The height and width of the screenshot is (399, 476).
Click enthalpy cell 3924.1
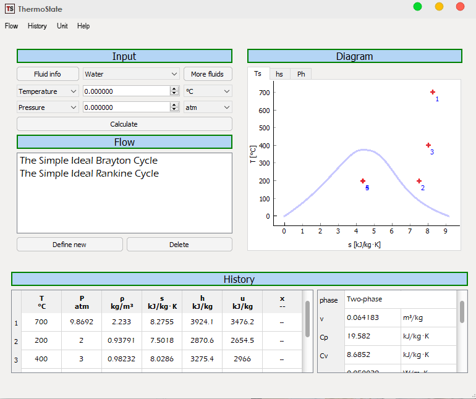pyautogui.click(x=202, y=322)
